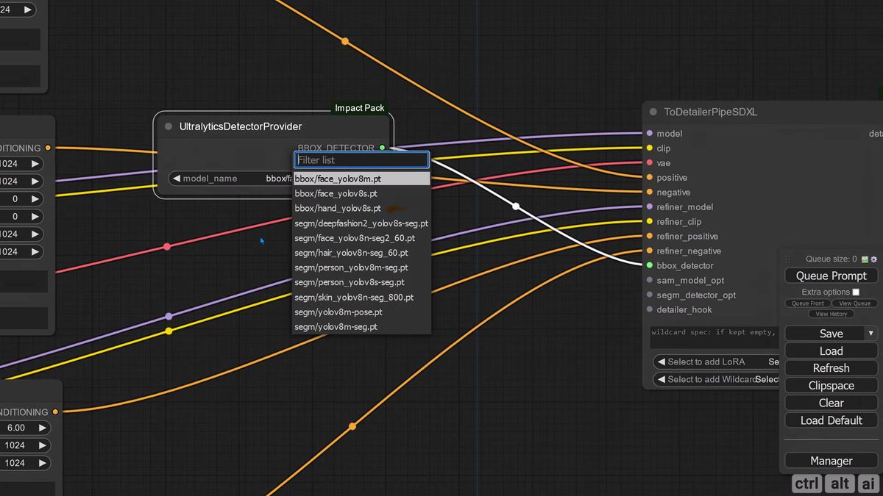This screenshot has height=496, width=883.
Task: Click the BBOX_DETECTOR output socket on UltralyticsDetectorProvider
Action: click(382, 148)
